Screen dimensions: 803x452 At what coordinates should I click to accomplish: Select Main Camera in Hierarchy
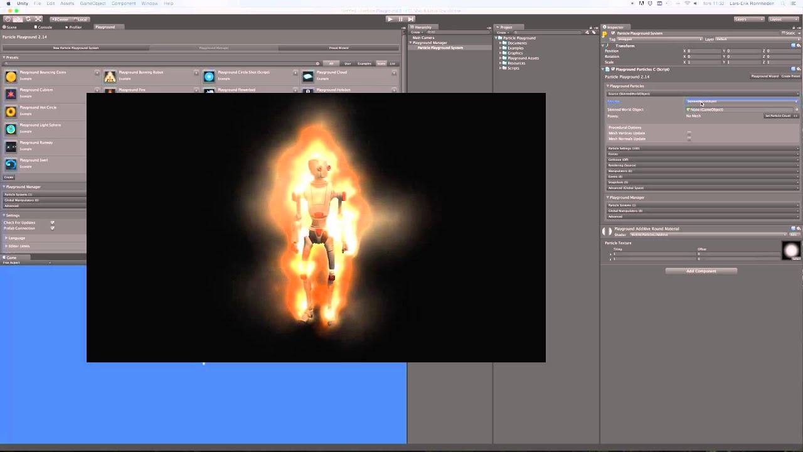coord(423,38)
